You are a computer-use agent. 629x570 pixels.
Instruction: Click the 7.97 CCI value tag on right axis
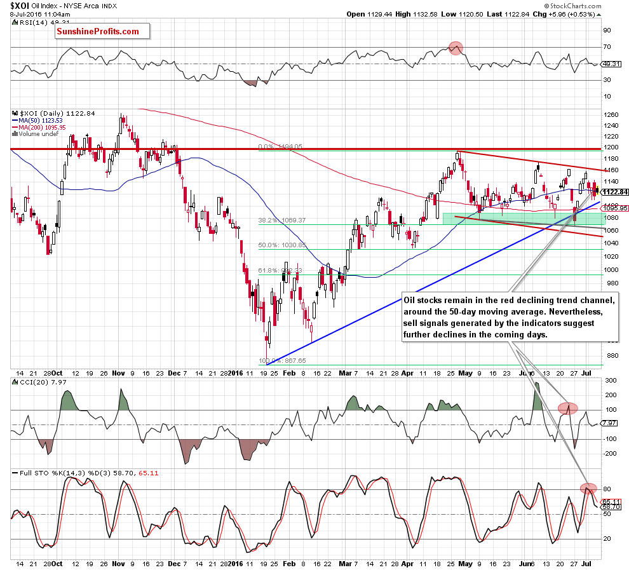coord(610,423)
